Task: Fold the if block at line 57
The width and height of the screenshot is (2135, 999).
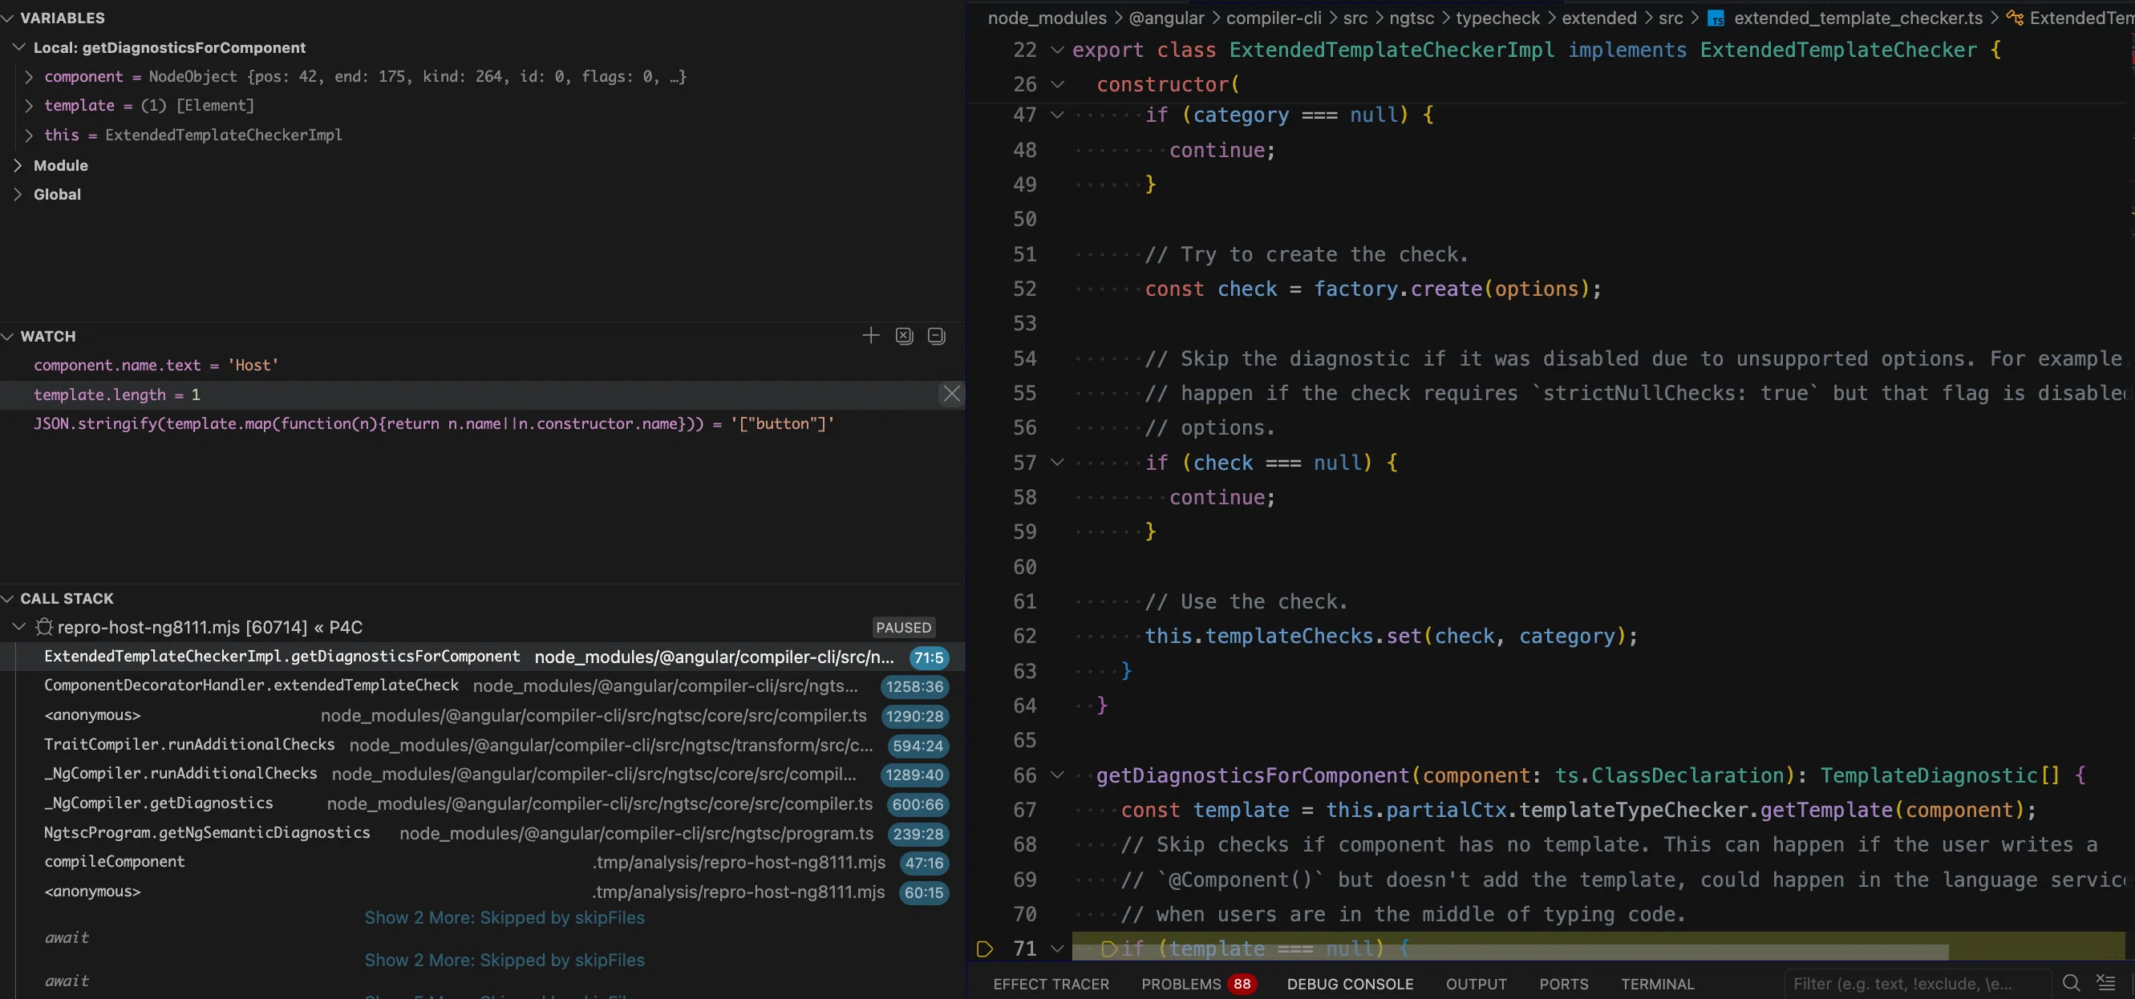Action: [x=1058, y=463]
